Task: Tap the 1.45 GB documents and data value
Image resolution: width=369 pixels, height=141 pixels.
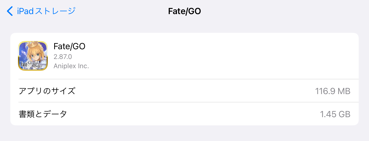Action: [335, 114]
